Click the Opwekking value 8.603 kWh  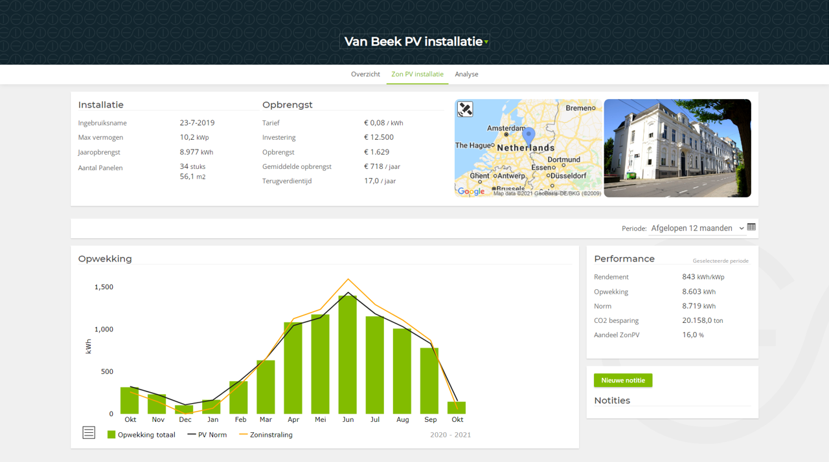pyautogui.click(x=699, y=292)
